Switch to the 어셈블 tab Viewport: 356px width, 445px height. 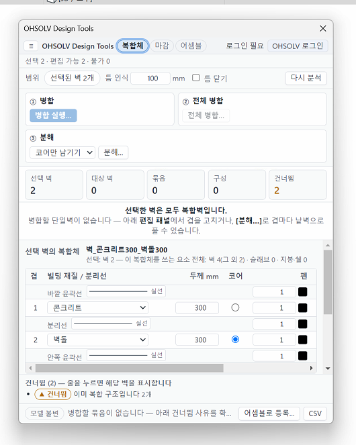point(191,46)
